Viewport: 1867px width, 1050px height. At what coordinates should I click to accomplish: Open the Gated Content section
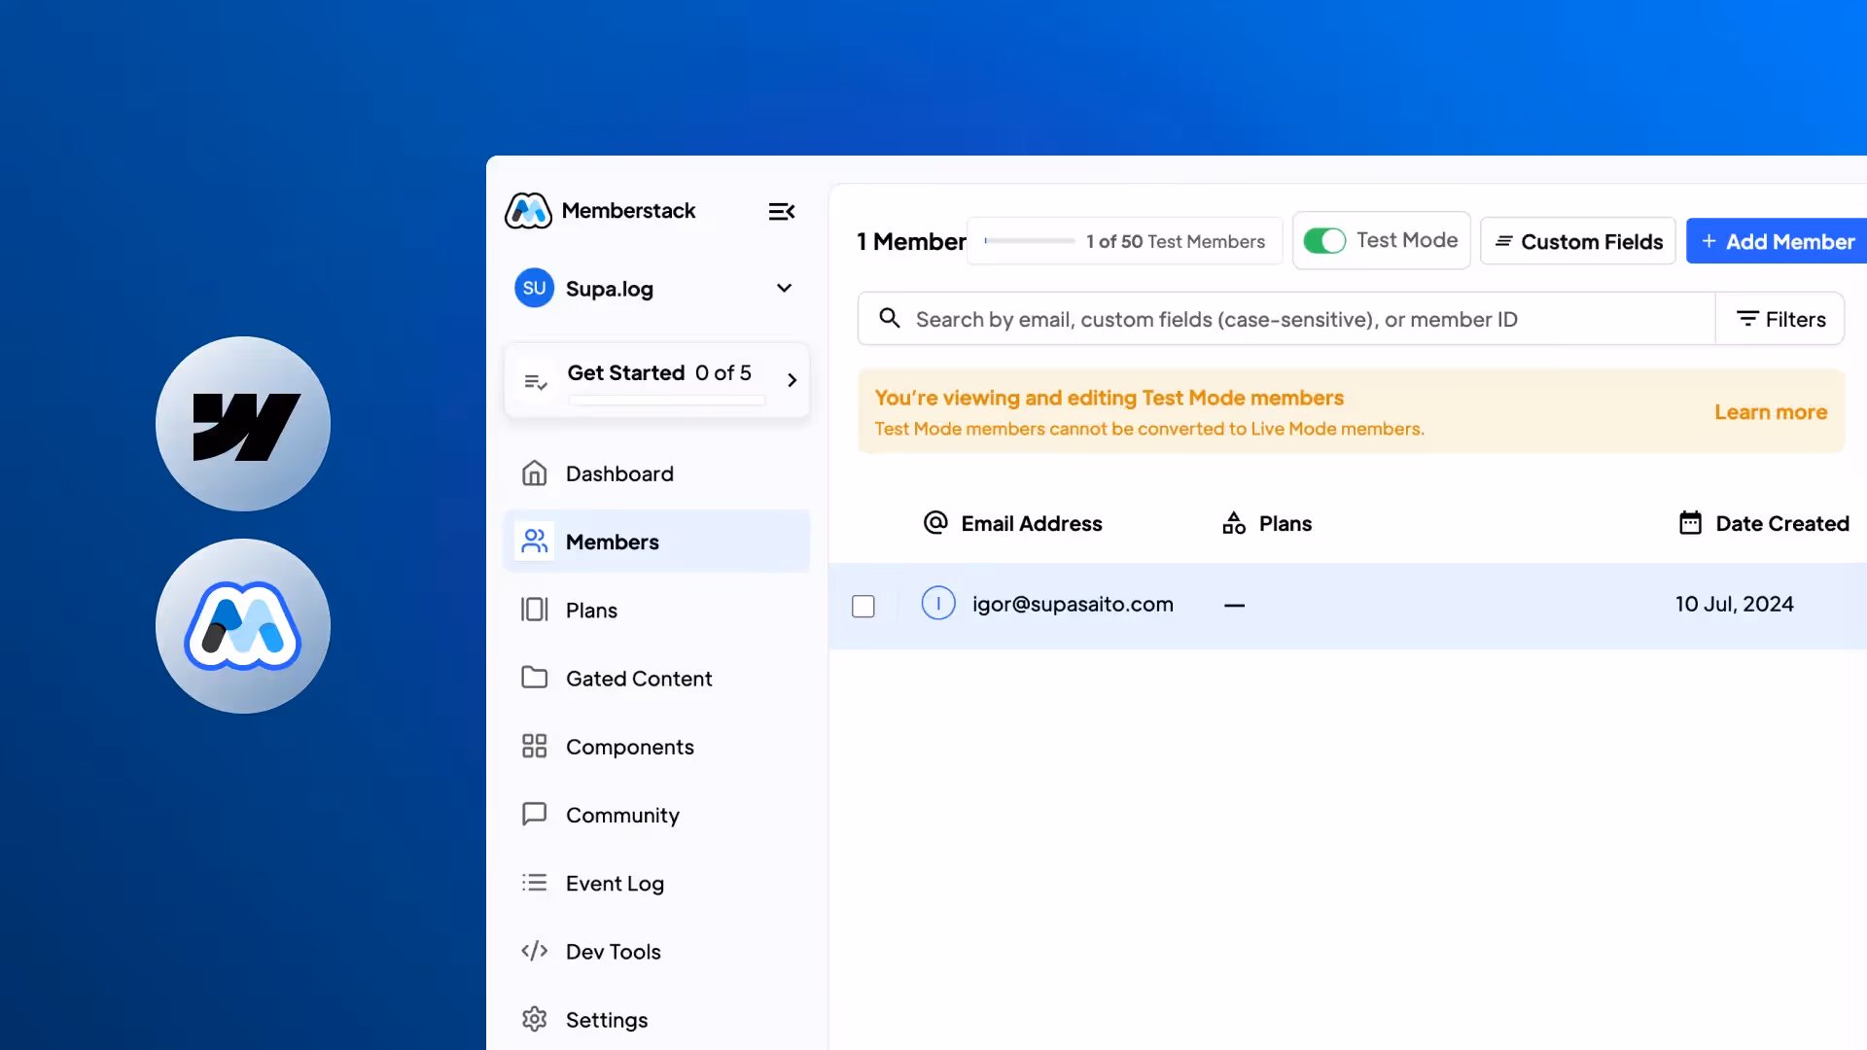[638, 678]
